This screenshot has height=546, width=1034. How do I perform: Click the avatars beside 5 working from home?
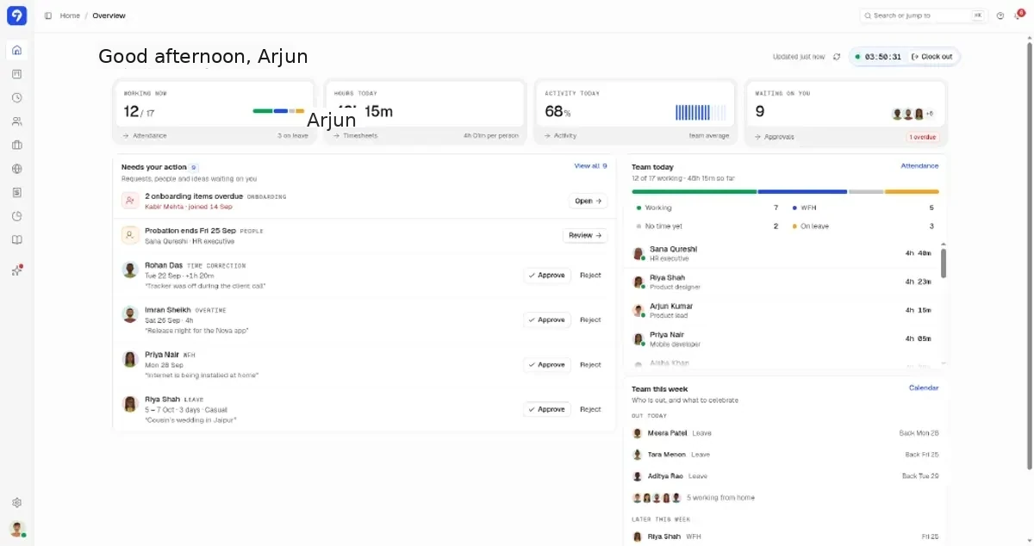pyautogui.click(x=657, y=498)
